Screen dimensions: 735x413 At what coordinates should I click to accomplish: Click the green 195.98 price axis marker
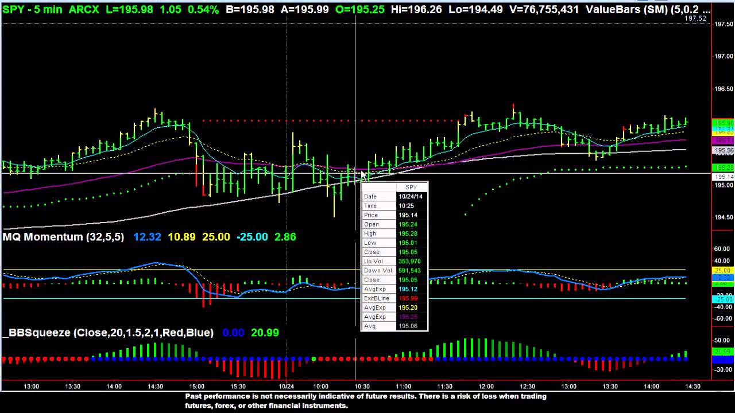[723, 123]
